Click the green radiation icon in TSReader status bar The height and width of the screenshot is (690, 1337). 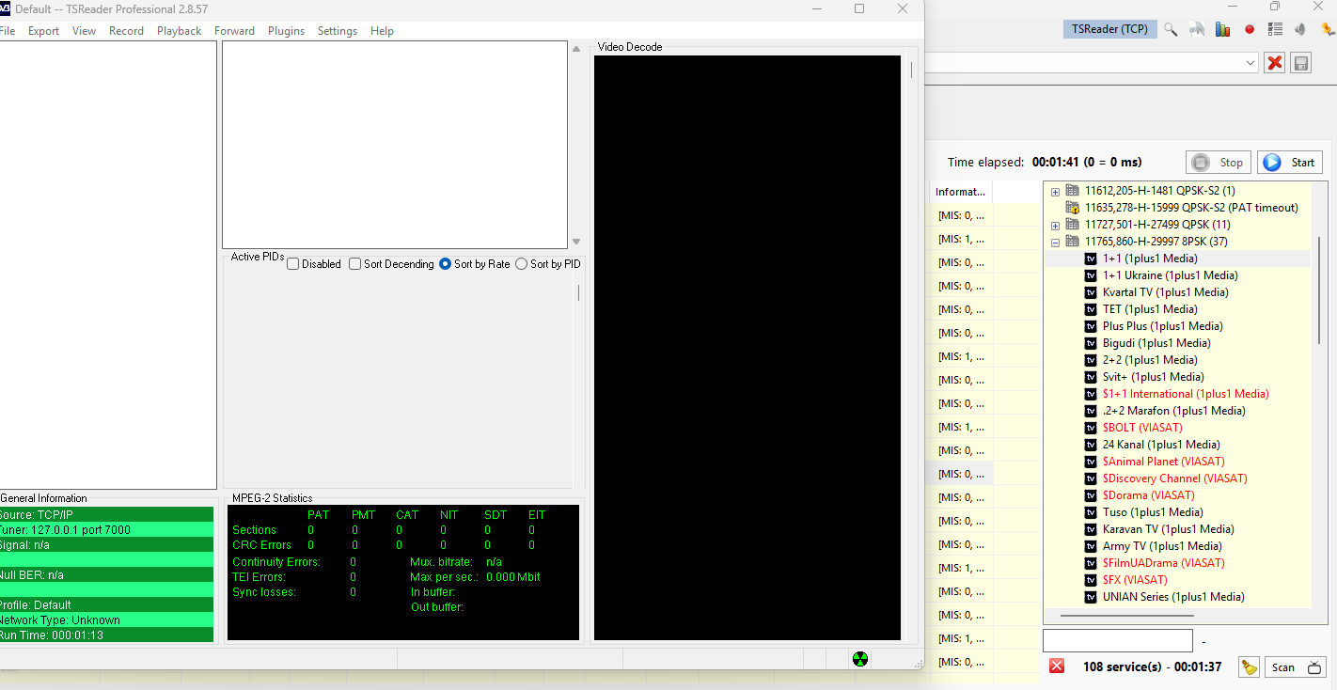[x=860, y=658]
